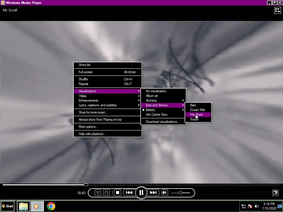Image resolution: width=283 pixels, height=212 pixels.
Task: Open Help with playback...
Action: click(x=108, y=134)
